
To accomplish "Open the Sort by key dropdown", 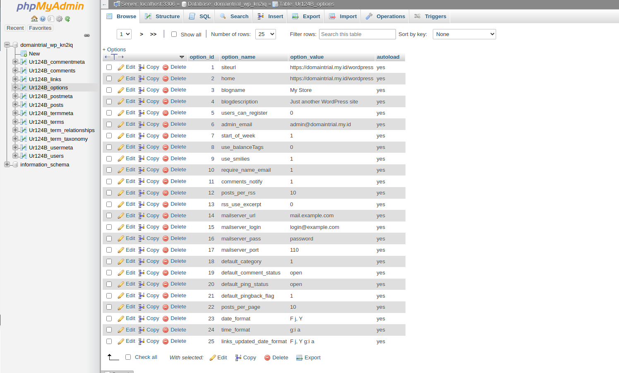I will tap(464, 34).
